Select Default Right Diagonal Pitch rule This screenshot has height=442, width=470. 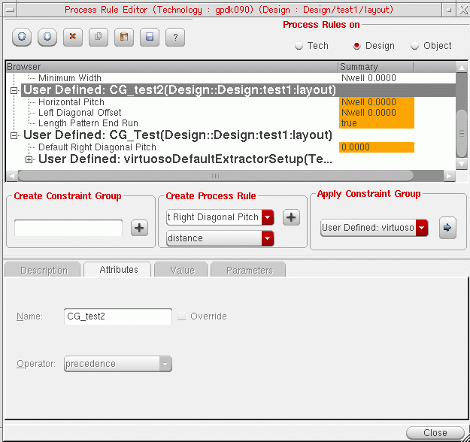tap(98, 147)
